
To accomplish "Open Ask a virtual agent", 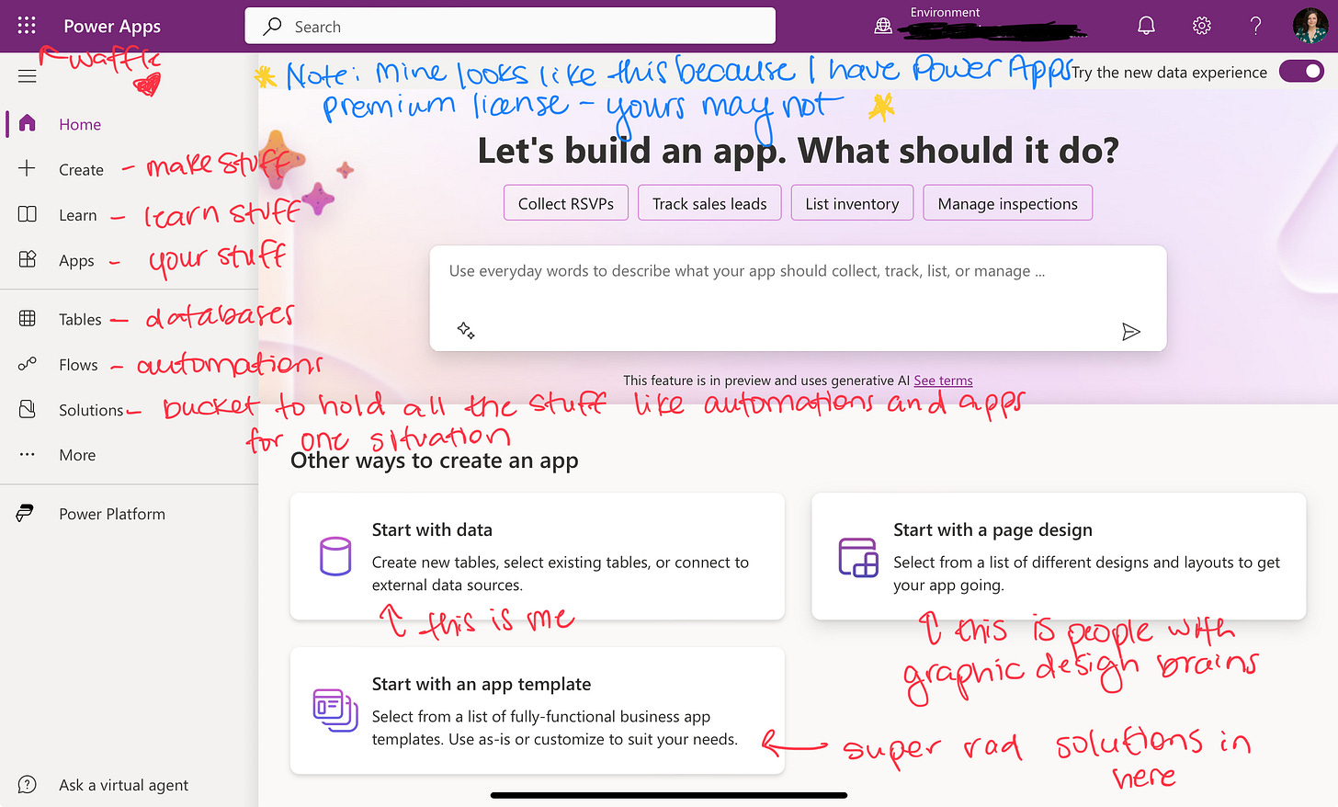I will [123, 785].
